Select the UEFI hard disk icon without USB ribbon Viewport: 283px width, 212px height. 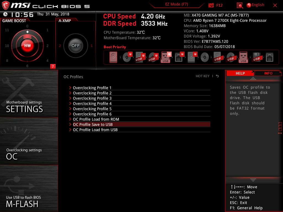click(192, 57)
